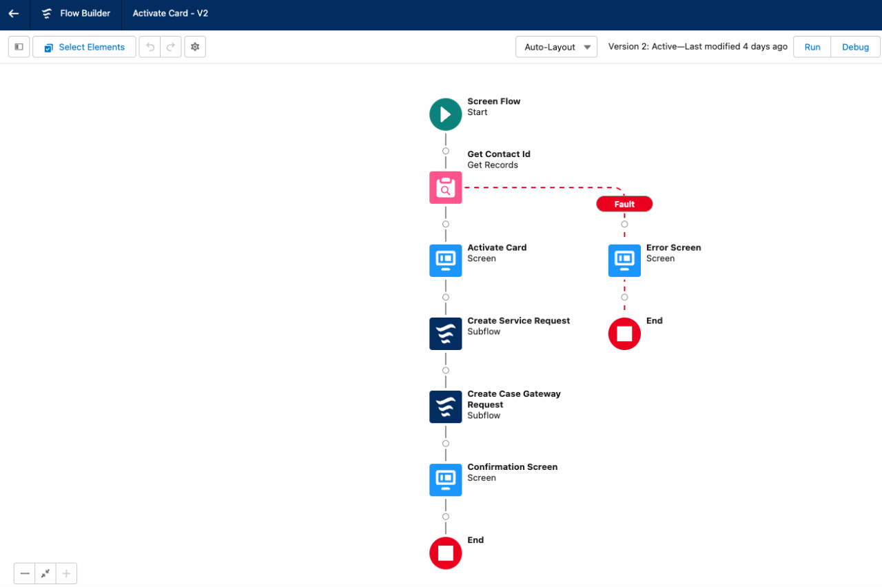Viewport: 882px width, 587px height.
Task: Add element after Confirmation Screen
Action: pyautogui.click(x=446, y=516)
